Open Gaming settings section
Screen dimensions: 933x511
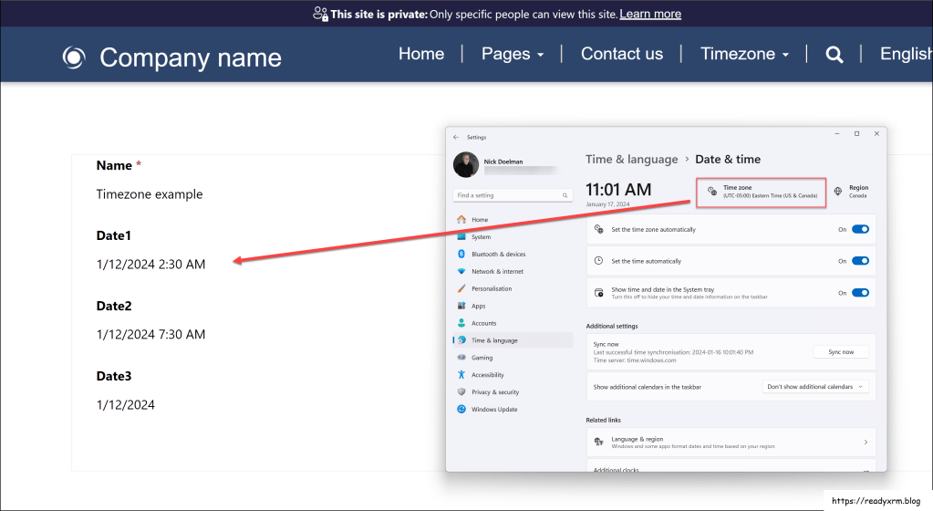click(x=482, y=358)
